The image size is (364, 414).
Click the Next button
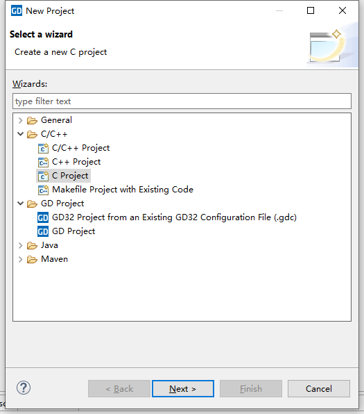click(183, 389)
